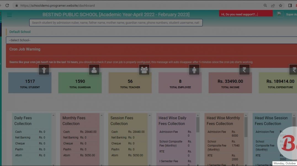Reload the dashboard with the refresh icon
Screen dimensions: 297x166
[x=7, y=5]
